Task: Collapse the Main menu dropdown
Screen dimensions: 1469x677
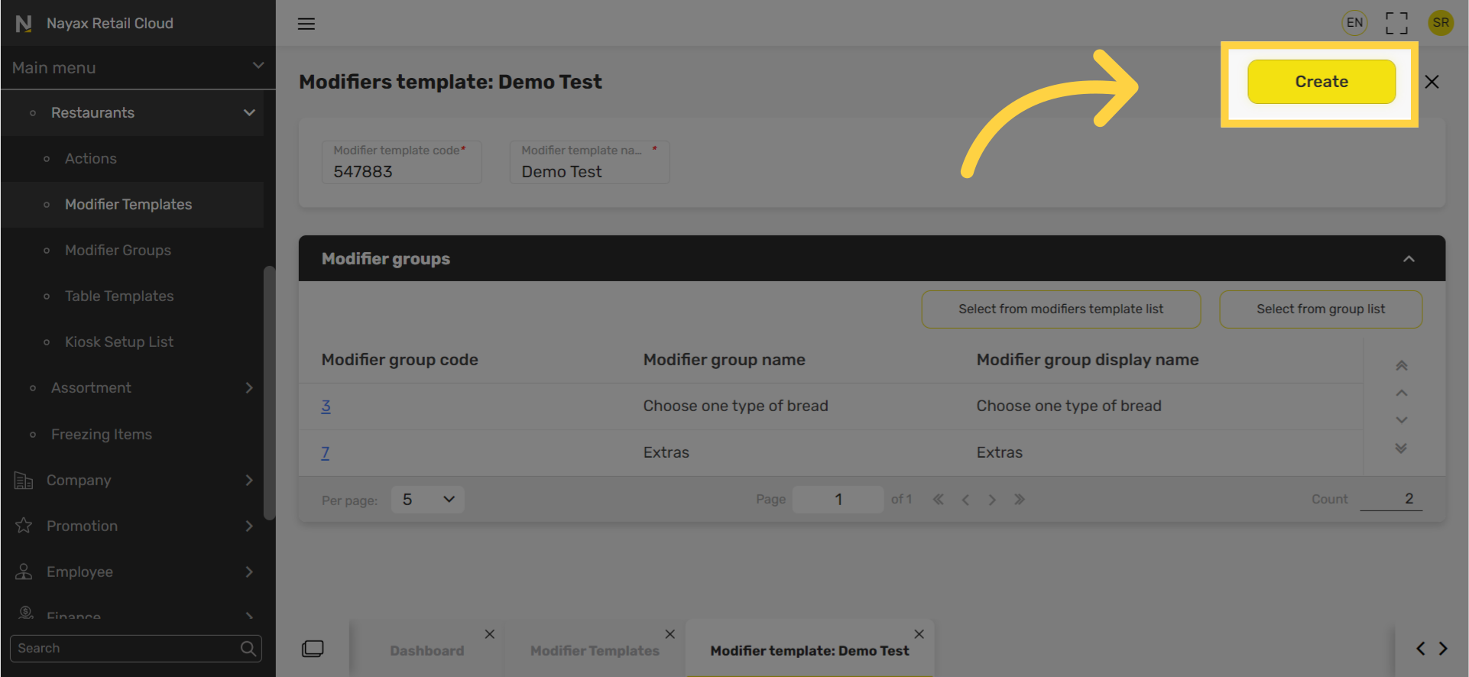Action: pyautogui.click(x=258, y=66)
